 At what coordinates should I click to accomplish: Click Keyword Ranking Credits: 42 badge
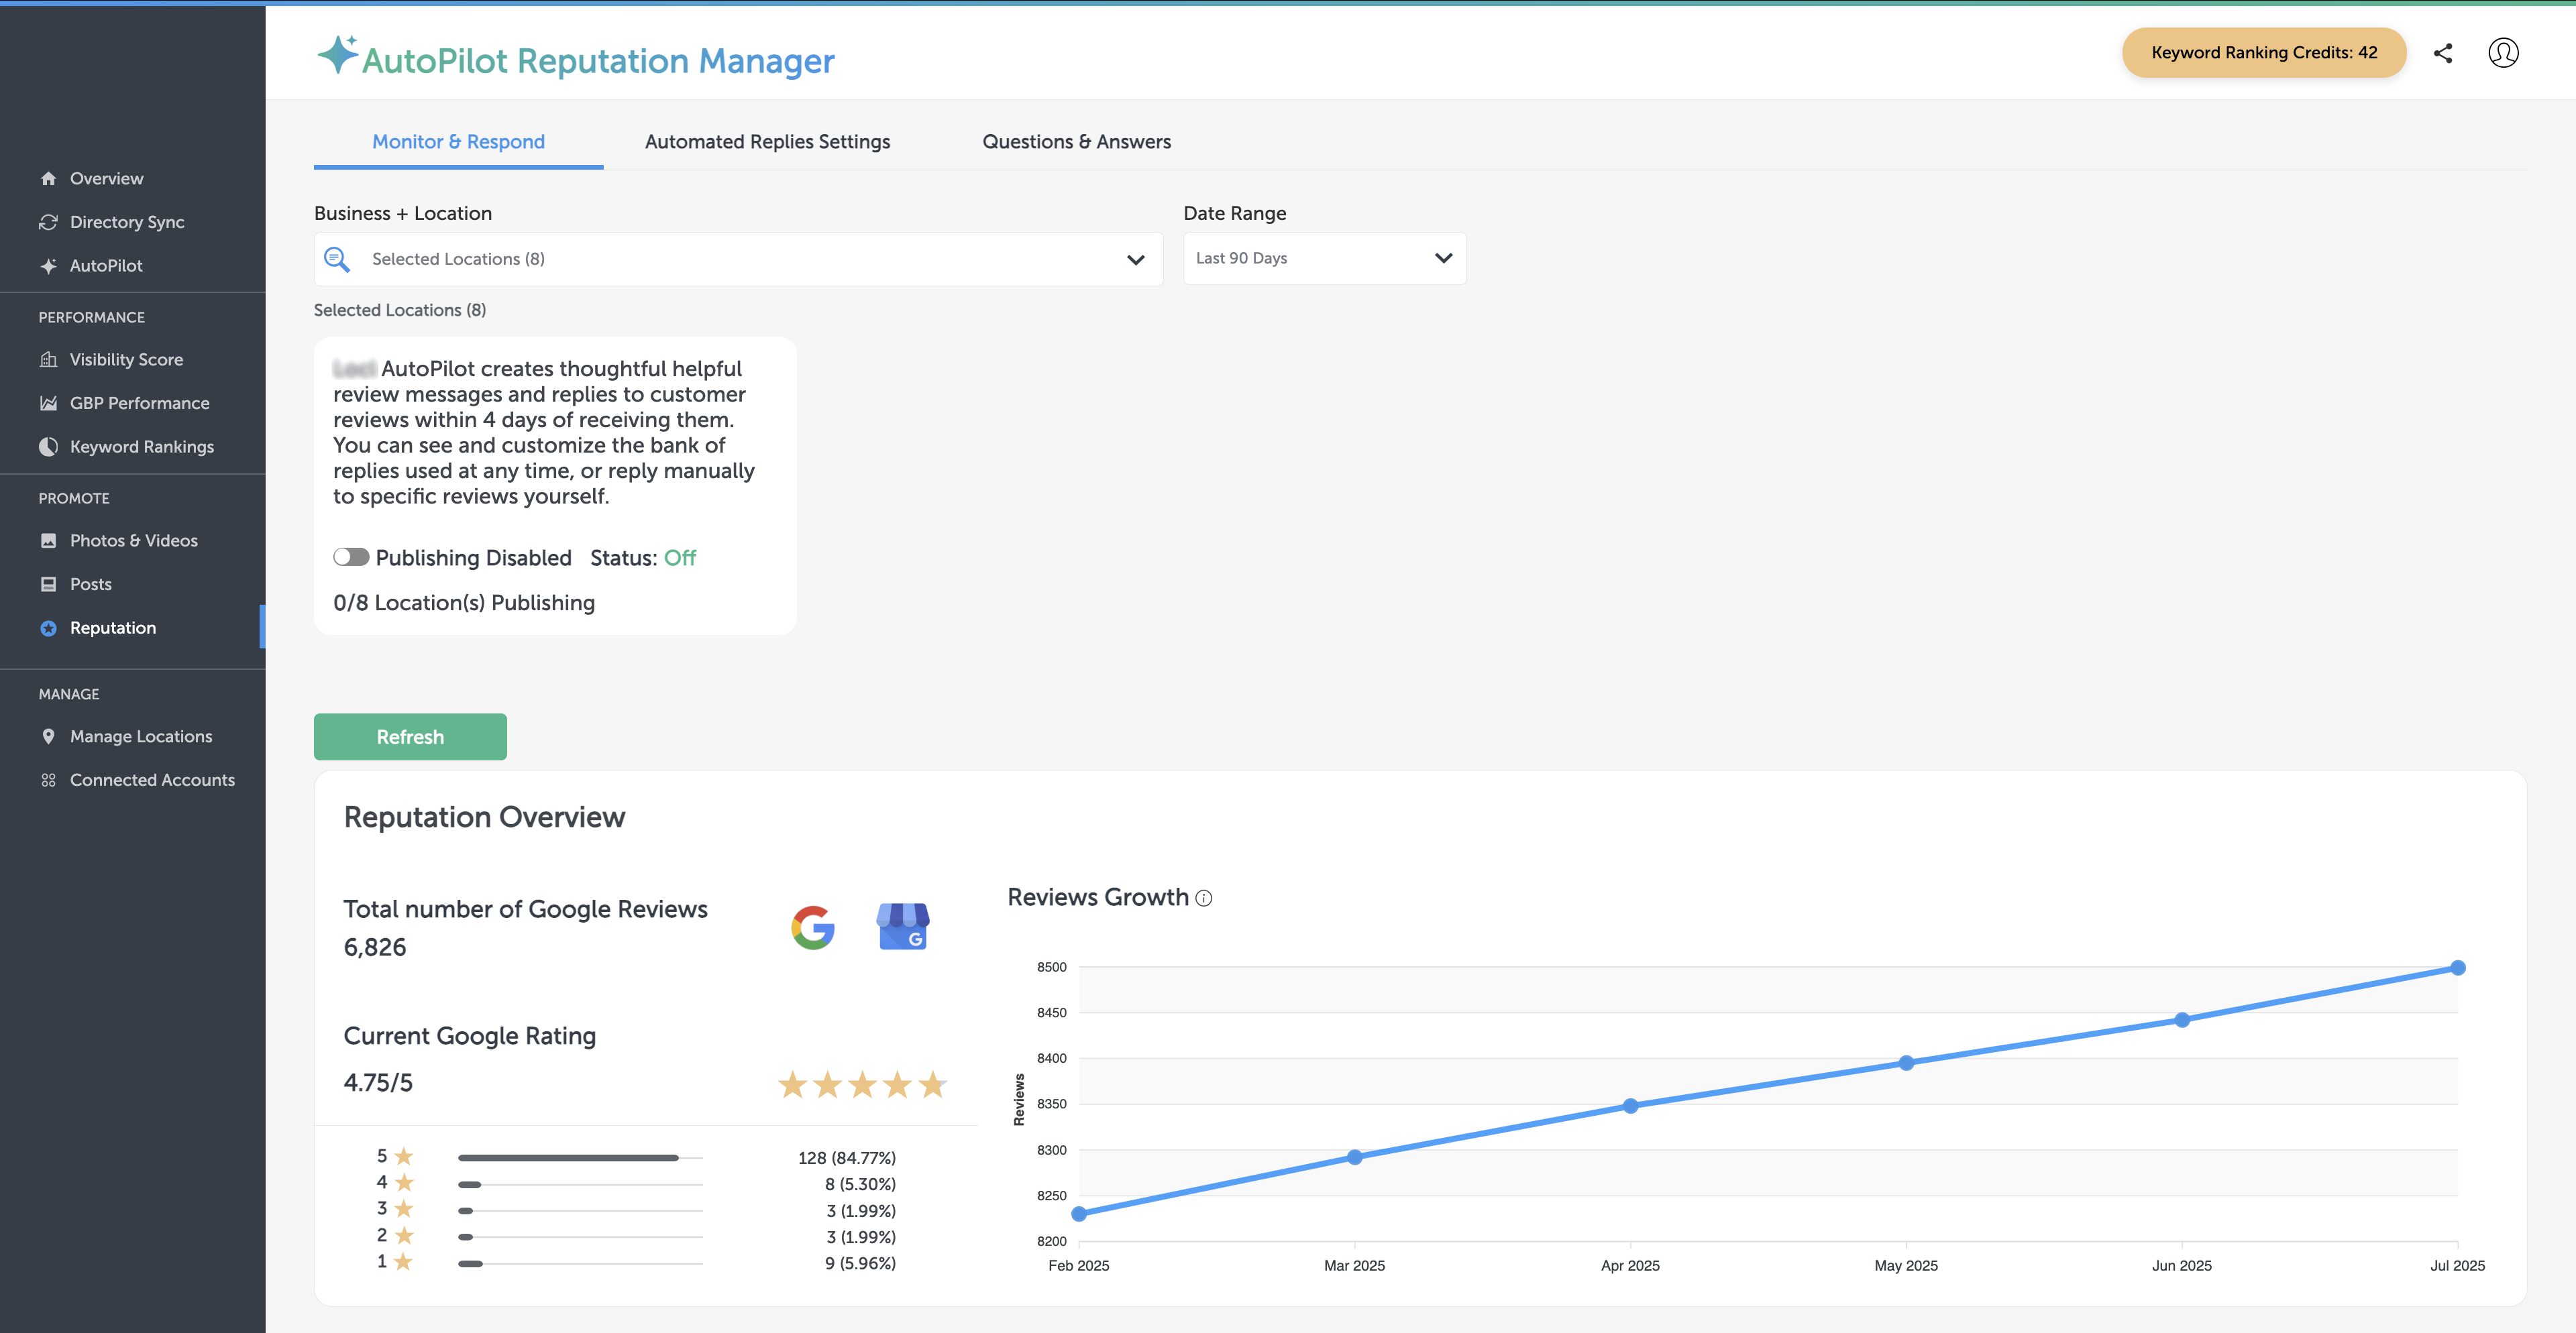2264,53
